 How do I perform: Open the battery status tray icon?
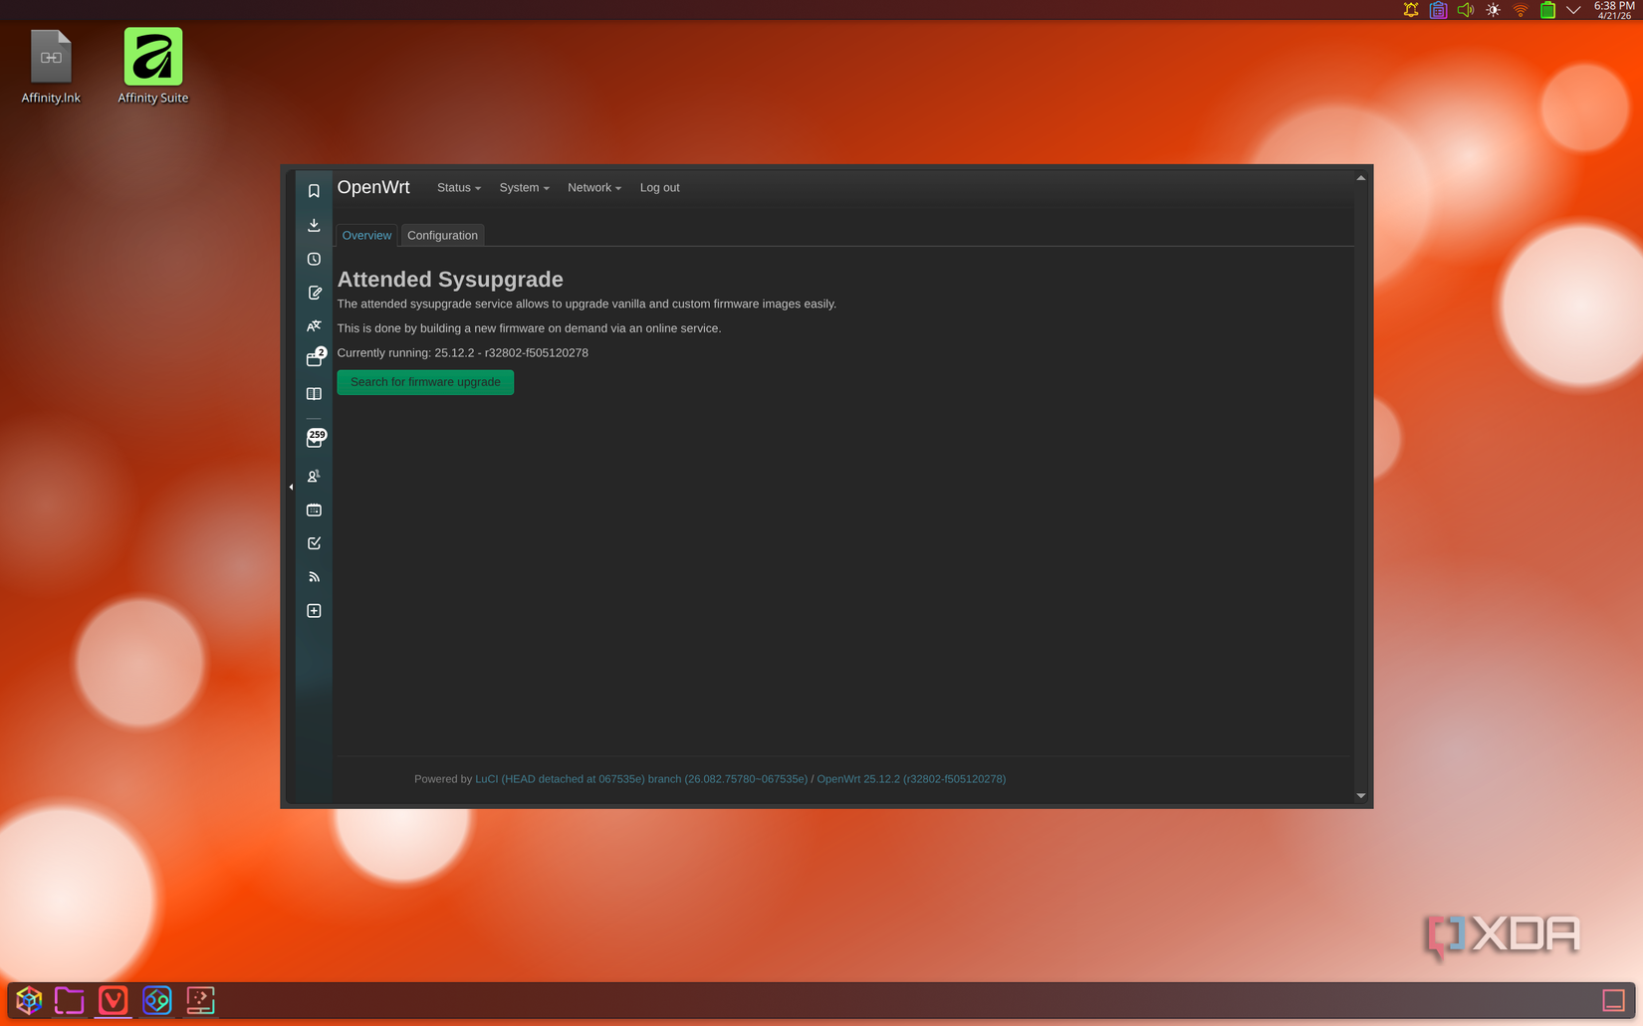click(1547, 10)
